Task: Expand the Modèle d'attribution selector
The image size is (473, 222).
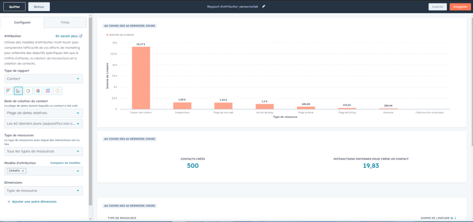Action: 44,171
